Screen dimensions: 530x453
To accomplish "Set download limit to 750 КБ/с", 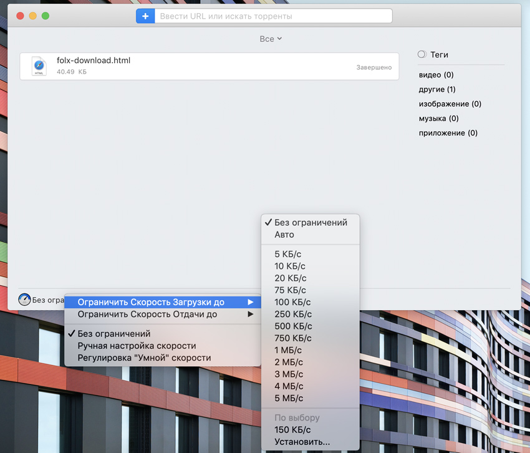I will coord(311,338).
